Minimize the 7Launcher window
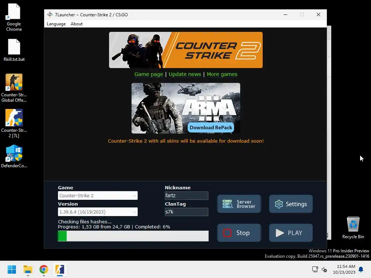 [x=285, y=14]
